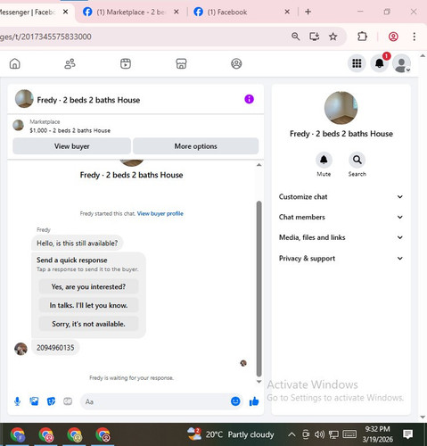Click '$1,000 - 2 beds 2 baths House' listing text
The image size is (427, 446).
(x=70, y=130)
